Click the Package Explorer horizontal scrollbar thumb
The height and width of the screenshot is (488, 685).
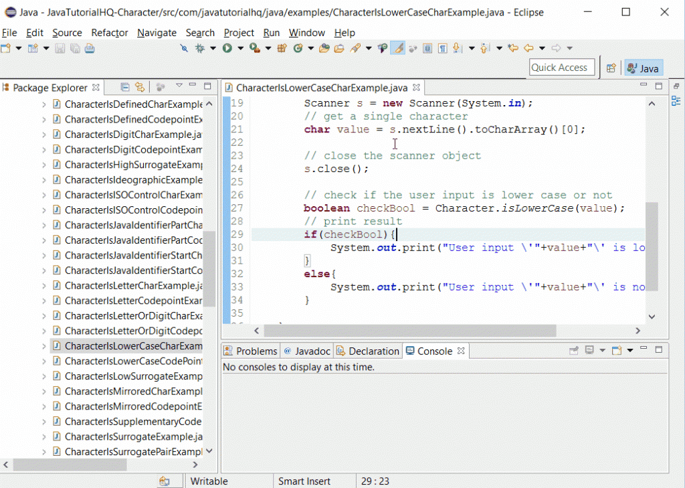70,465
